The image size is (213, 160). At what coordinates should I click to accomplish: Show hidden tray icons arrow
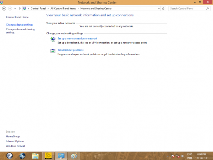(168, 156)
